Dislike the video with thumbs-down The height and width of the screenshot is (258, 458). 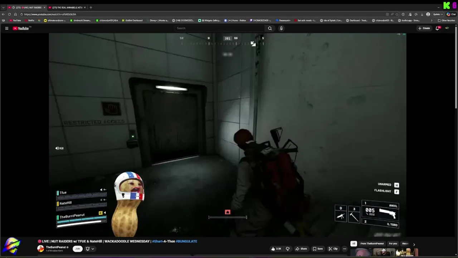(287, 249)
